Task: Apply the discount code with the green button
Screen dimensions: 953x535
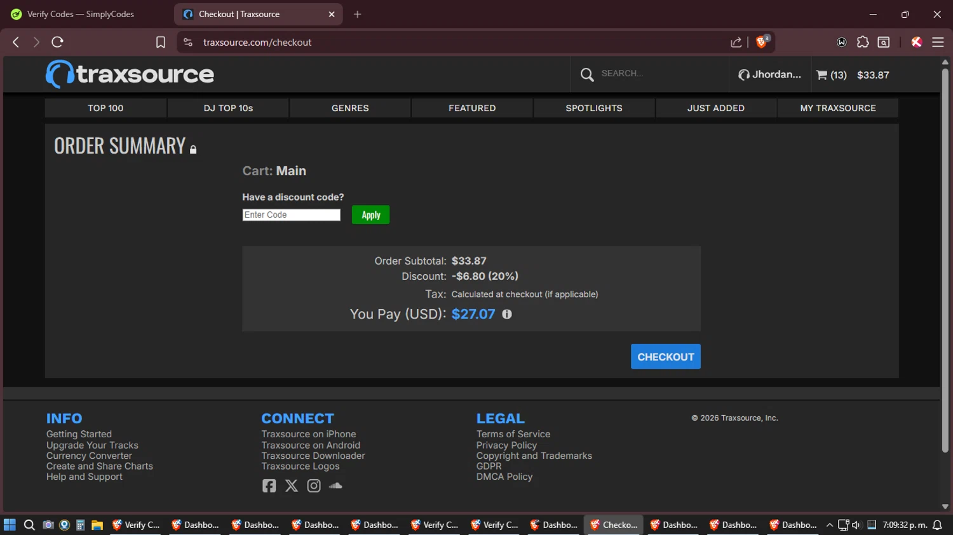Action: pos(370,215)
